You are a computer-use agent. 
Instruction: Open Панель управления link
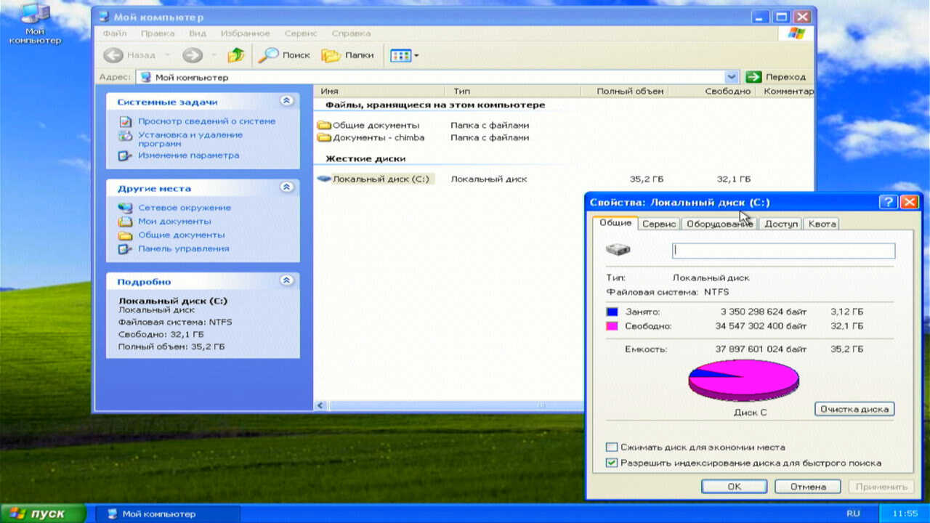click(184, 248)
